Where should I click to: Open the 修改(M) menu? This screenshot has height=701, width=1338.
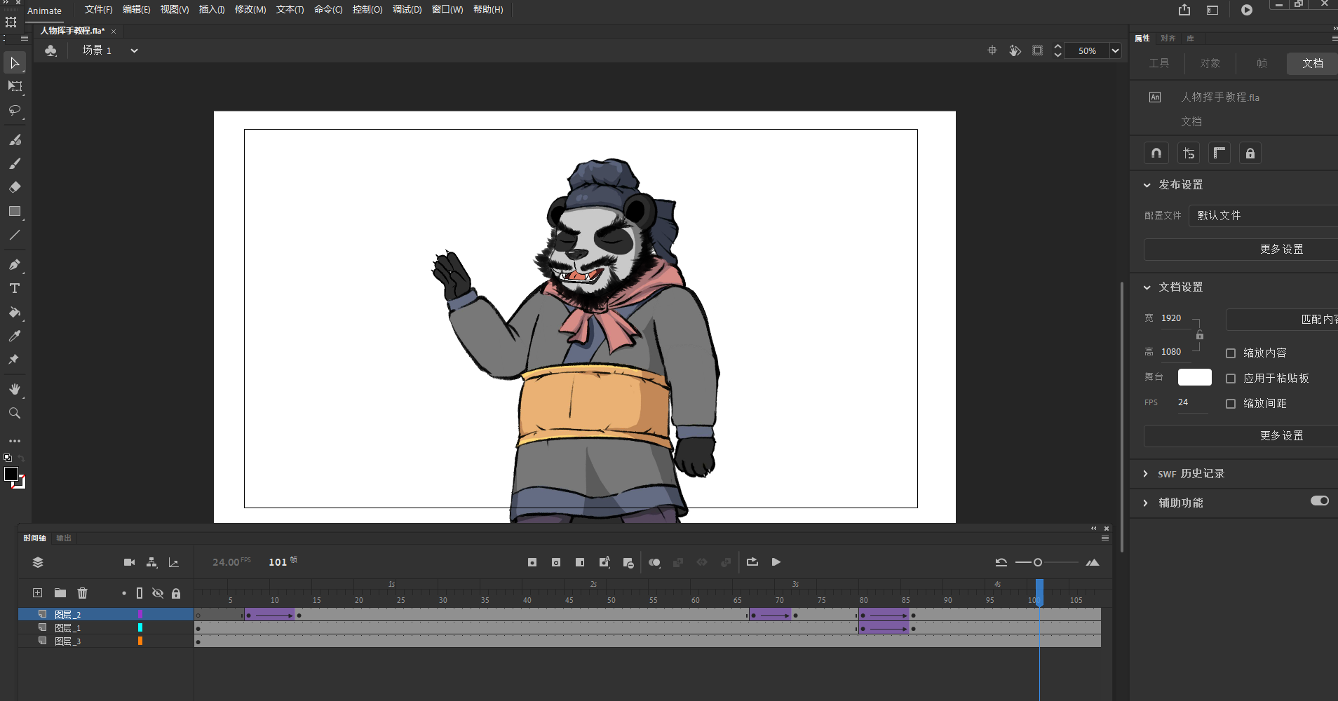click(x=250, y=10)
